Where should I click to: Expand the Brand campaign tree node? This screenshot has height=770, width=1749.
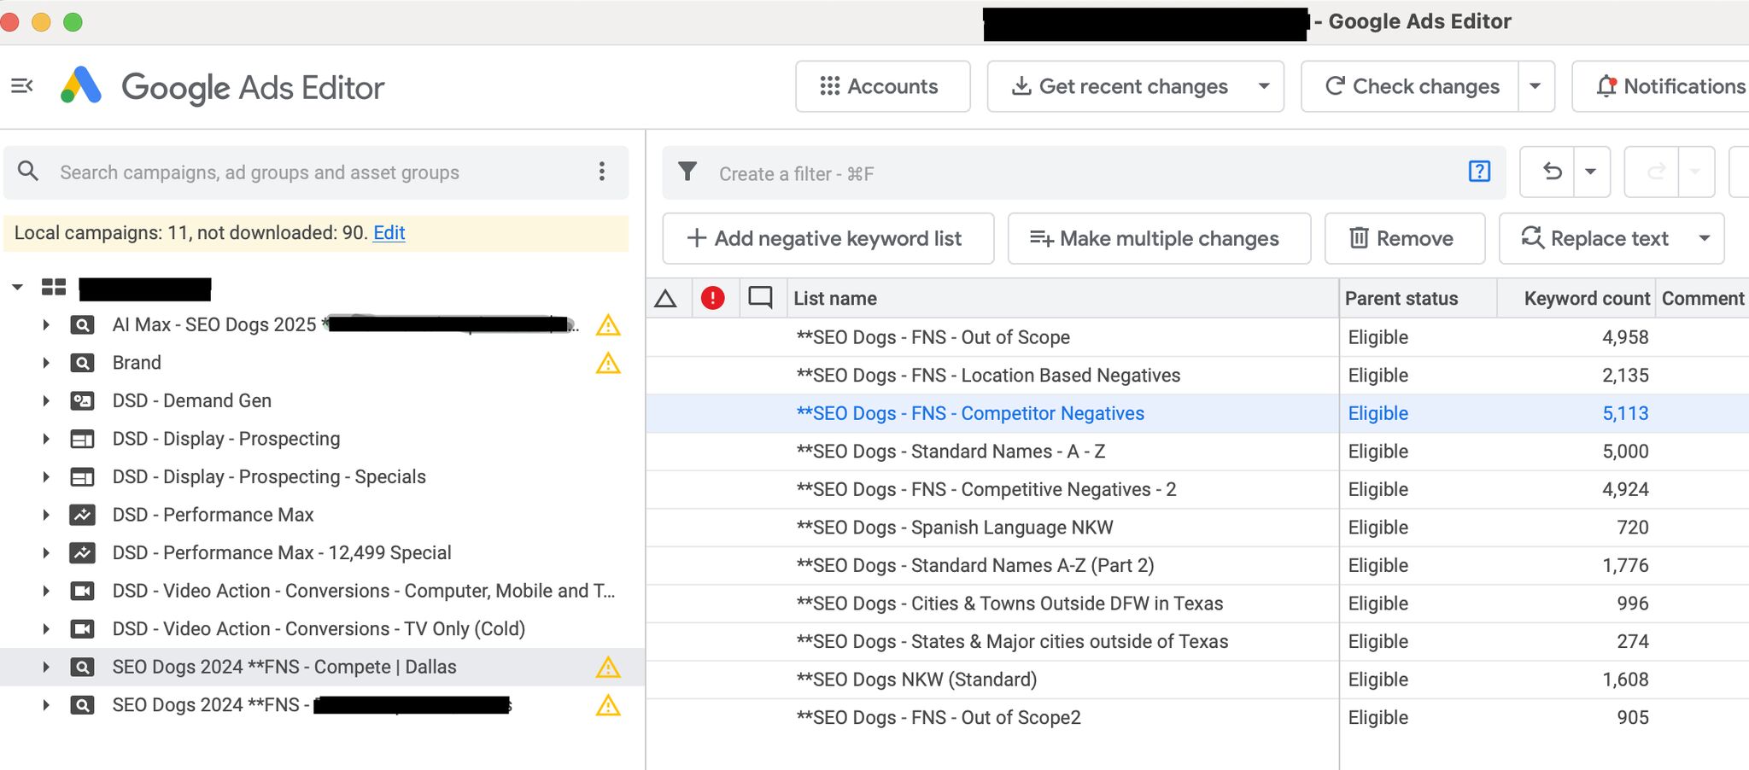click(x=46, y=363)
